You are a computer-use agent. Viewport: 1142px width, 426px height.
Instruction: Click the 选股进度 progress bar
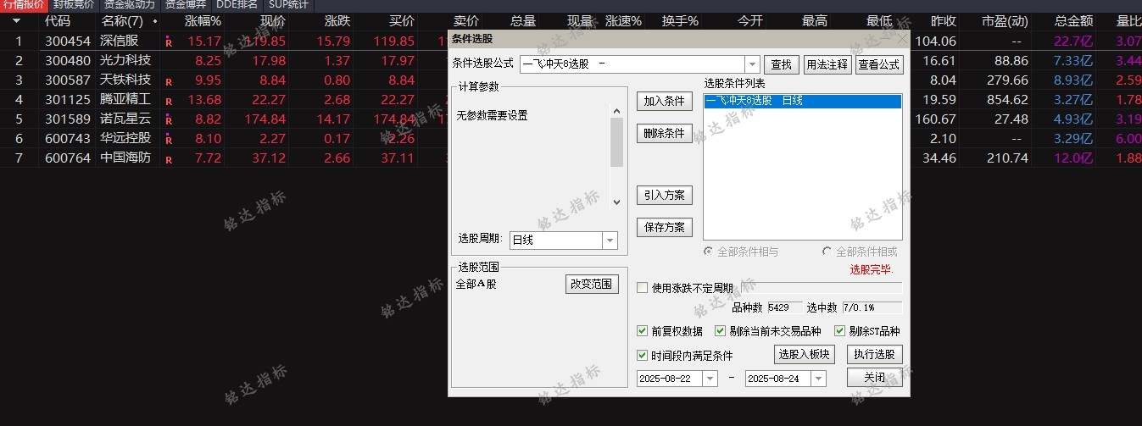click(822, 288)
